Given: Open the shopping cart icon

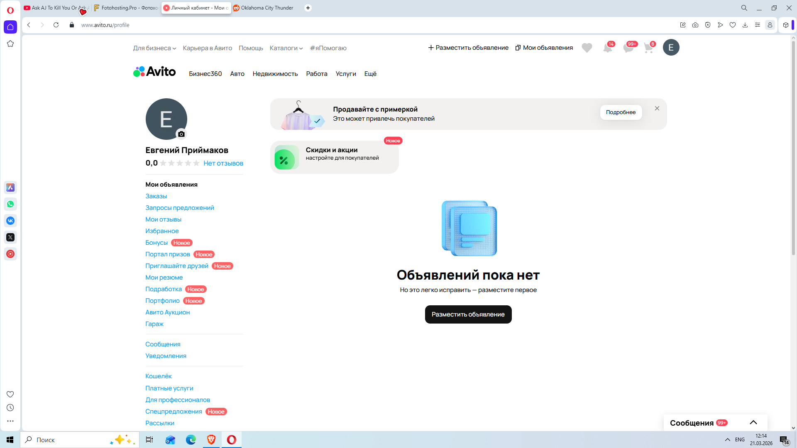Looking at the screenshot, I should (x=648, y=48).
